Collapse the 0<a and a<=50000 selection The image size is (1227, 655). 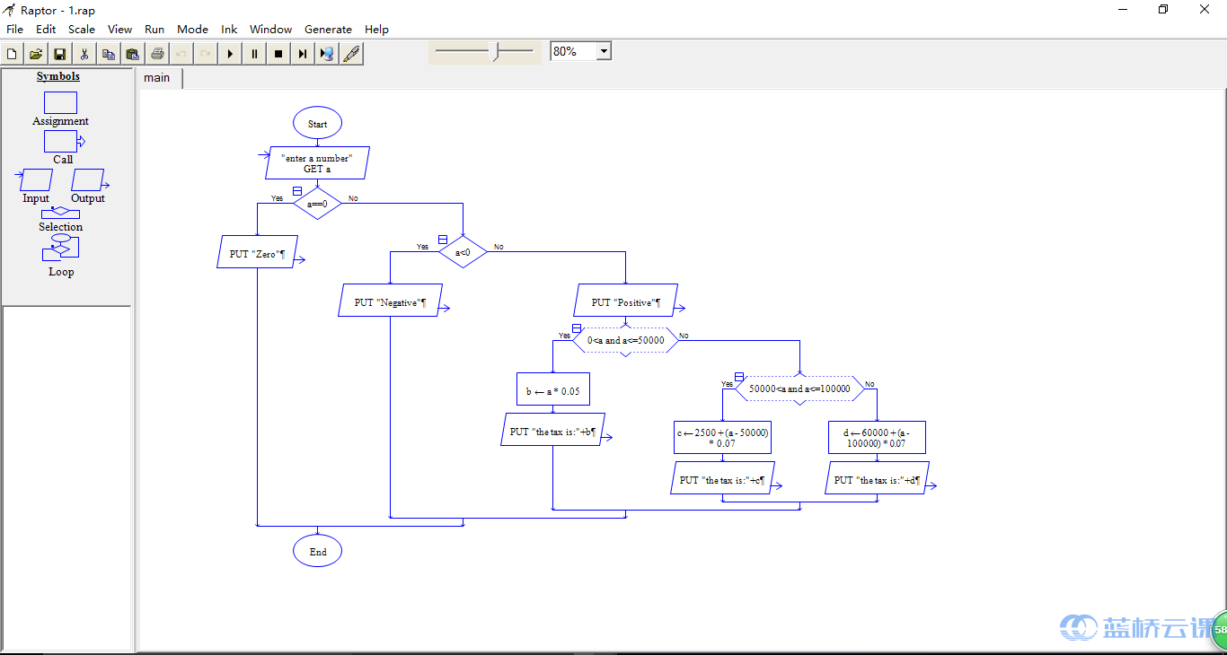pos(577,328)
